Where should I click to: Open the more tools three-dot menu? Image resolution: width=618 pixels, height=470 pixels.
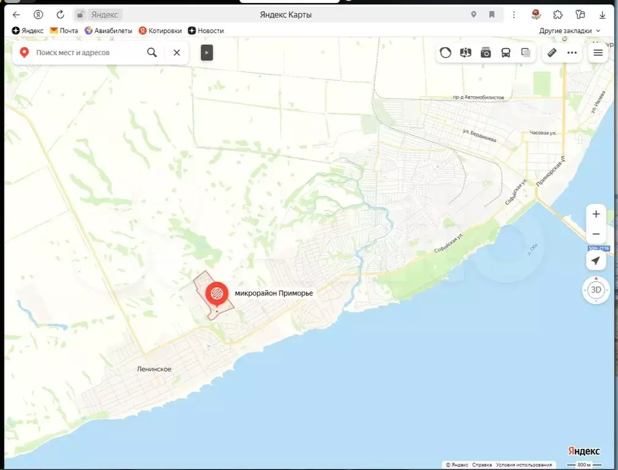tap(572, 53)
